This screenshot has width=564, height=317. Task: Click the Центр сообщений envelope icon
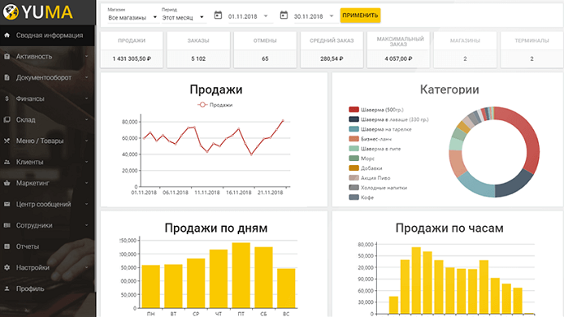coord(7,204)
